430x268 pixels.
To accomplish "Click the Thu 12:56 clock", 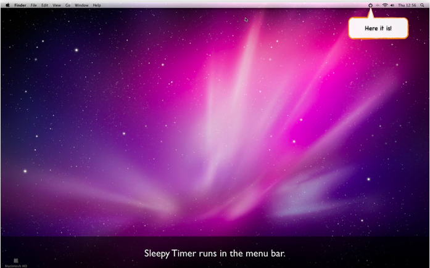I will pyautogui.click(x=407, y=5).
